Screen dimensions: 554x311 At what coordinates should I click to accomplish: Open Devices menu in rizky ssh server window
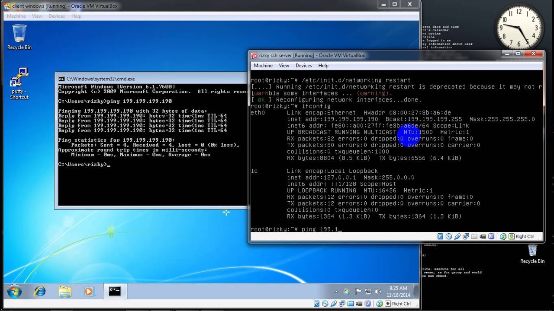[x=303, y=66]
